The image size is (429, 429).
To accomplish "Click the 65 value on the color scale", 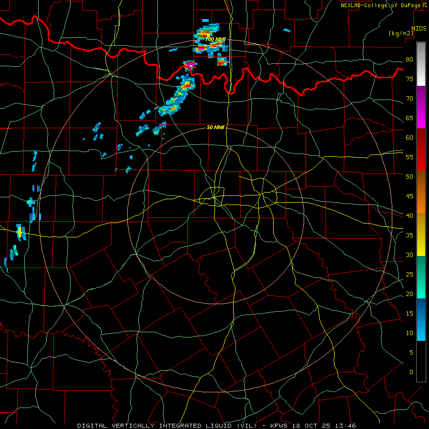I will point(409,118).
